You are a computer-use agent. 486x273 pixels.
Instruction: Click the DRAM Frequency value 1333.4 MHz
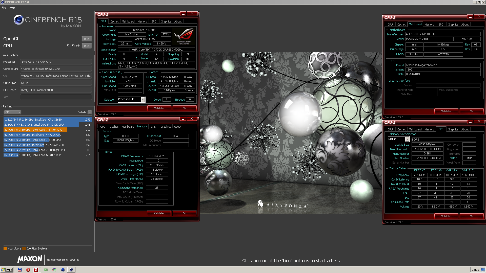[157, 156]
